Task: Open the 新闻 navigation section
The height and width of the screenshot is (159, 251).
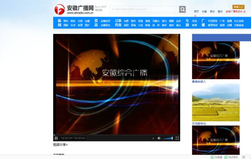Action: pyautogui.click(x=59, y=23)
